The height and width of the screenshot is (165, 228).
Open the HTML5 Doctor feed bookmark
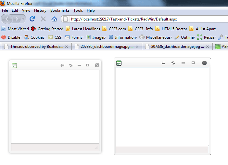point(171,29)
